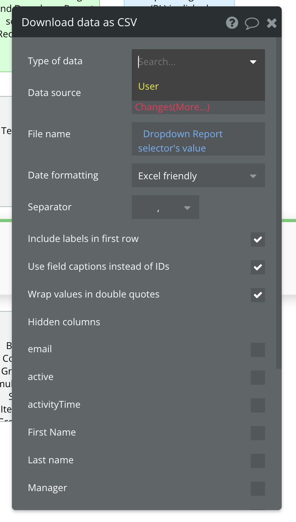
Task: Uncheck Include labels in first row
Action: click(x=258, y=240)
